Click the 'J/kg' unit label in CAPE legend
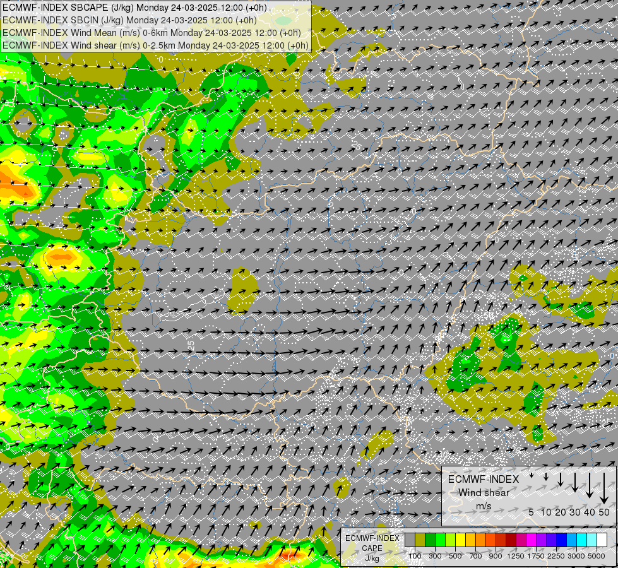 pos(372,559)
